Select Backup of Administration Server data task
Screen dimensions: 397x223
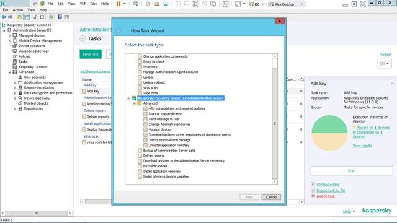[169, 151]
